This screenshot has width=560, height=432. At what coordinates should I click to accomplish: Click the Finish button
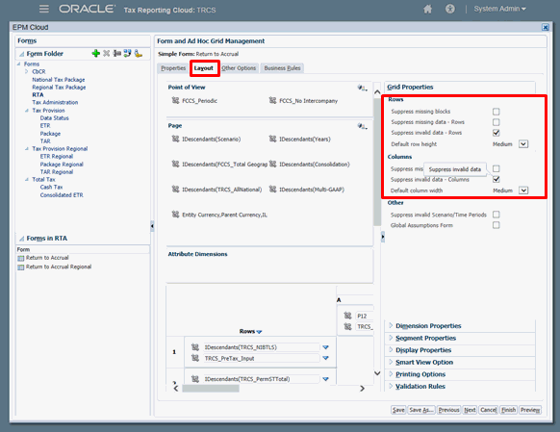(x=508, y=410)
